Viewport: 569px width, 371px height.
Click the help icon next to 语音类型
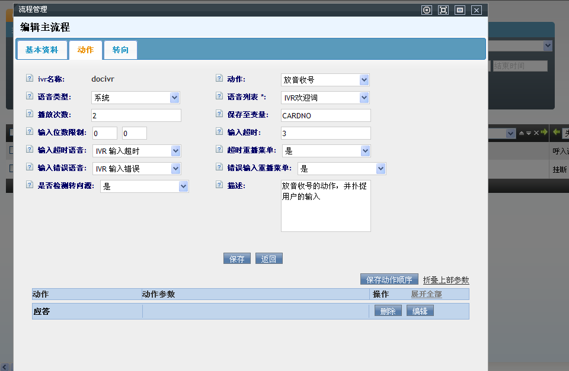(30, 96)
